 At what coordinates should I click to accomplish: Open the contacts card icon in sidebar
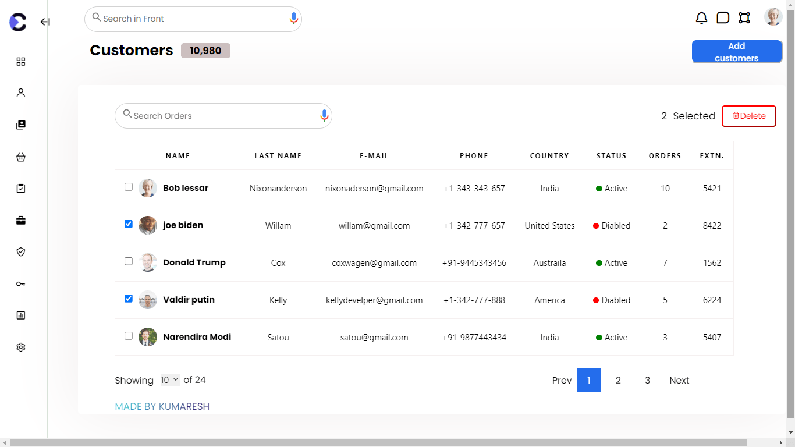point(21,125)
